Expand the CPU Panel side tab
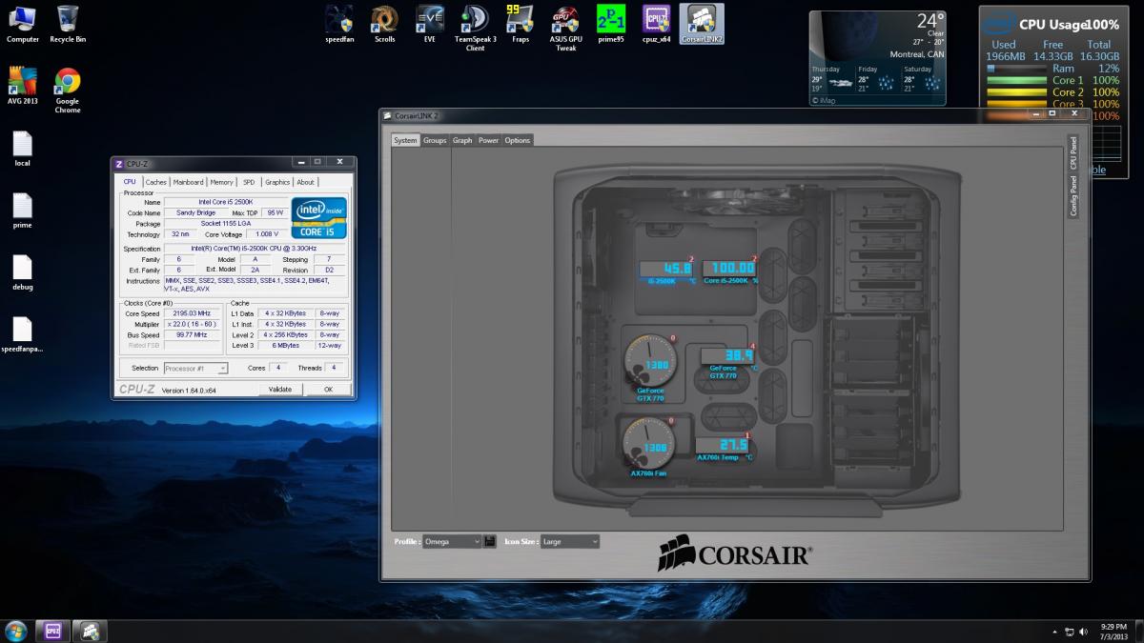 pos(1072,152)
